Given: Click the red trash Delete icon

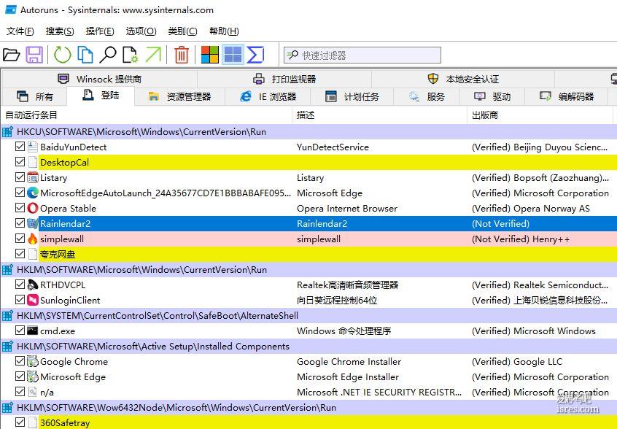Looking at the screenshot, I should tap(182, 55).
